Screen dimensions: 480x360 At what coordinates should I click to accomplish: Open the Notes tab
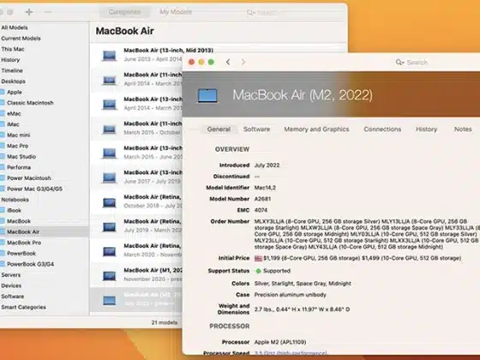tap(463, 129)
